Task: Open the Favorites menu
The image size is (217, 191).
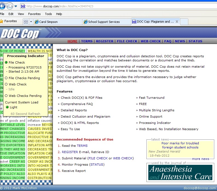Action: (34, 14)
